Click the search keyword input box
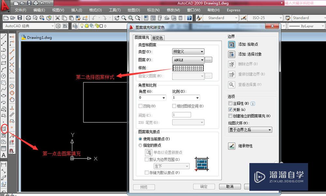This screenshot has height=196, width=326. (304, 3)
